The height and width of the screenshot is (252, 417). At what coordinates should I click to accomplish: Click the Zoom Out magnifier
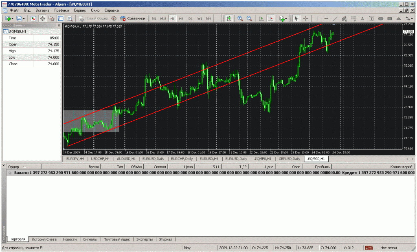(249, 18)
